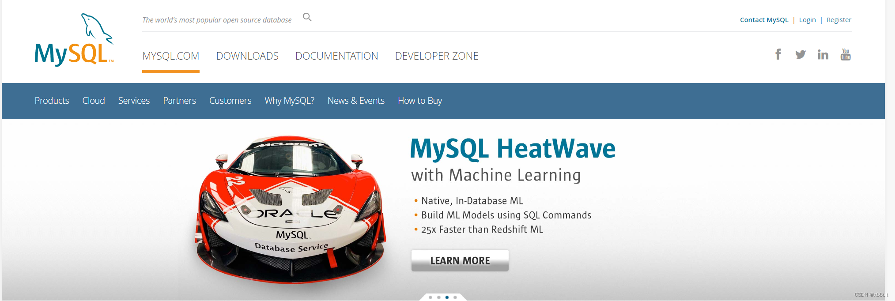Click 'Build ML Models using SQL Commands'
Screen dimensions: 895x301
pyautogui.click(x=506, y=215)
